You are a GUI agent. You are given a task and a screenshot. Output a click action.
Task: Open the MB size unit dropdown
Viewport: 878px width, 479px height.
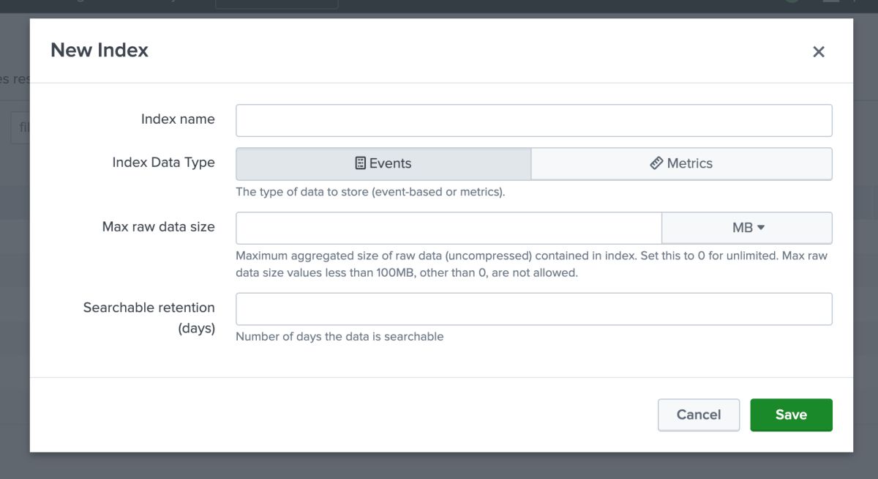747,228
